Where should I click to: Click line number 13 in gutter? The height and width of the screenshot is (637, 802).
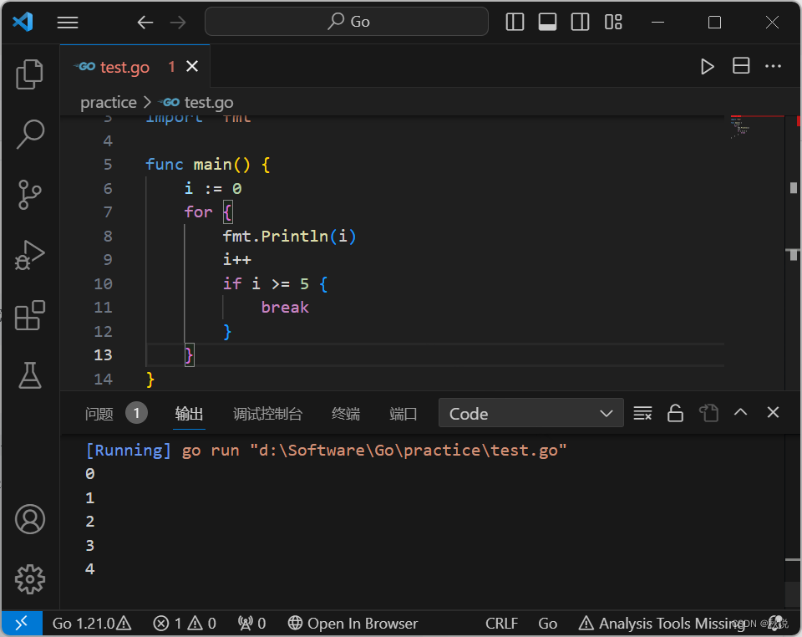[x=103, y=354]
